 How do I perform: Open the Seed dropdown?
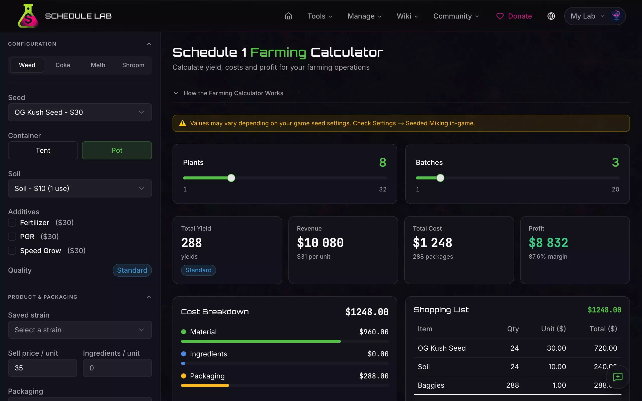[80, 113]
